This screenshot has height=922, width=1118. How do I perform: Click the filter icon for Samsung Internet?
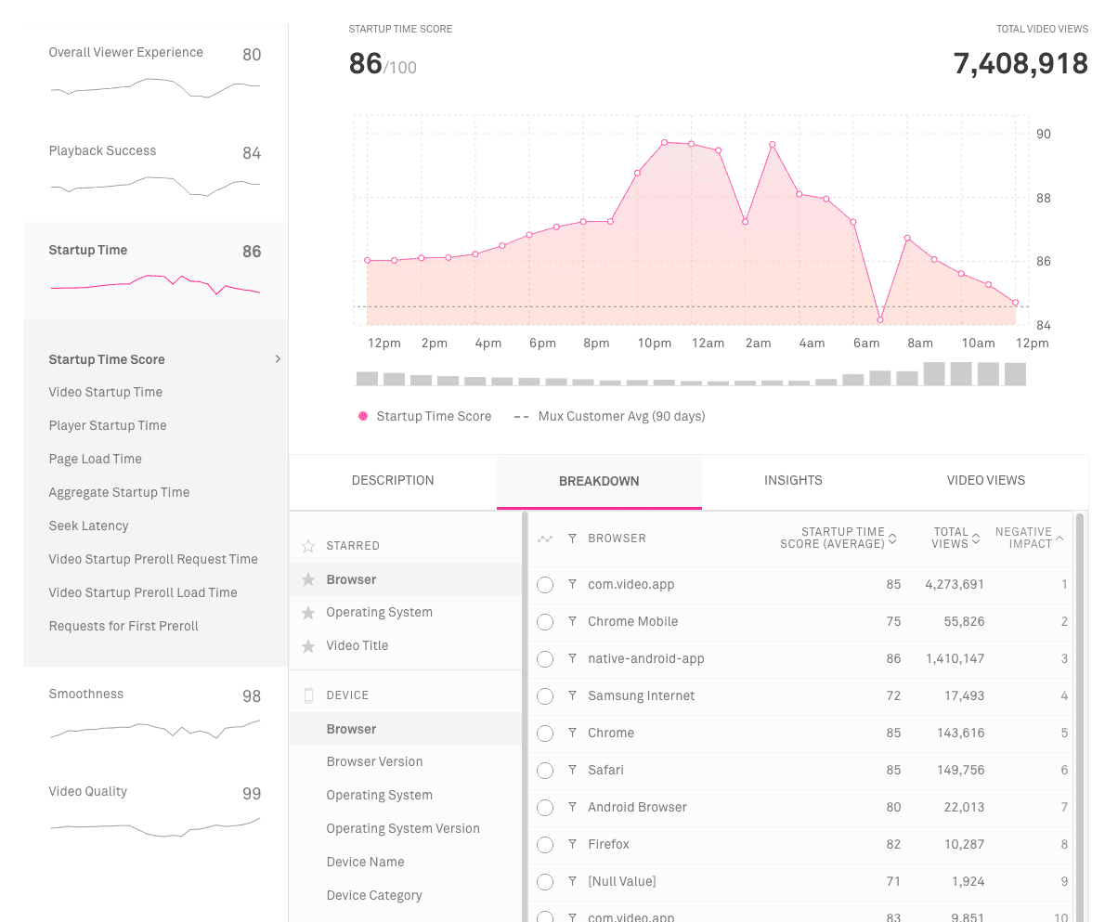coord(572,695)
